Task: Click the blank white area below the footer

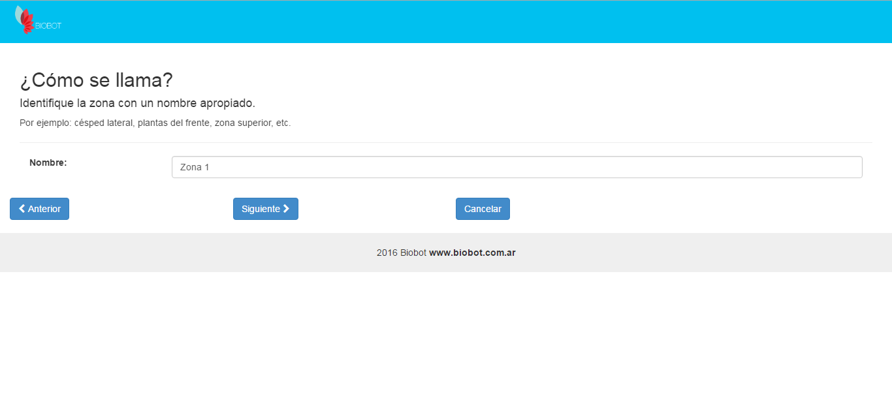Action: pyautogui.click(x=446, y=346)
